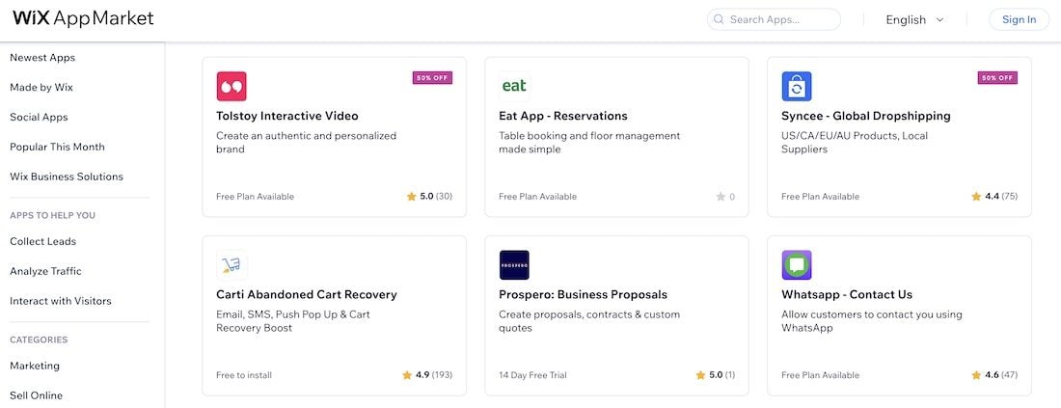1061x408 pixels.
Task: Click the gray star on Eat App card
Action: [x=721, y=197]
